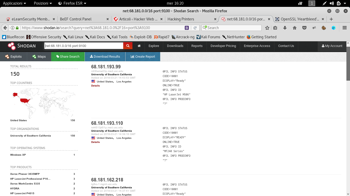Click the Firefox URL address bar
The width and height of the screenshot is (350, 196).
click(x=102, y=28)
